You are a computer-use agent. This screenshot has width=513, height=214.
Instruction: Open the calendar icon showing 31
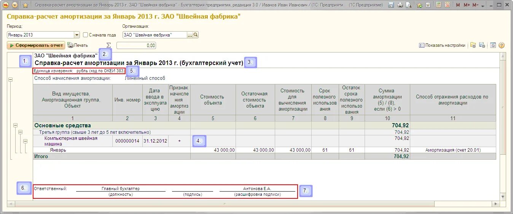(x=447, y=5)
